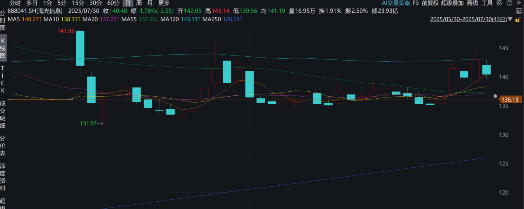This screenshot has width=524, height=209.
Task: Select the 60分 timeframe
Action: coord(113,3)
